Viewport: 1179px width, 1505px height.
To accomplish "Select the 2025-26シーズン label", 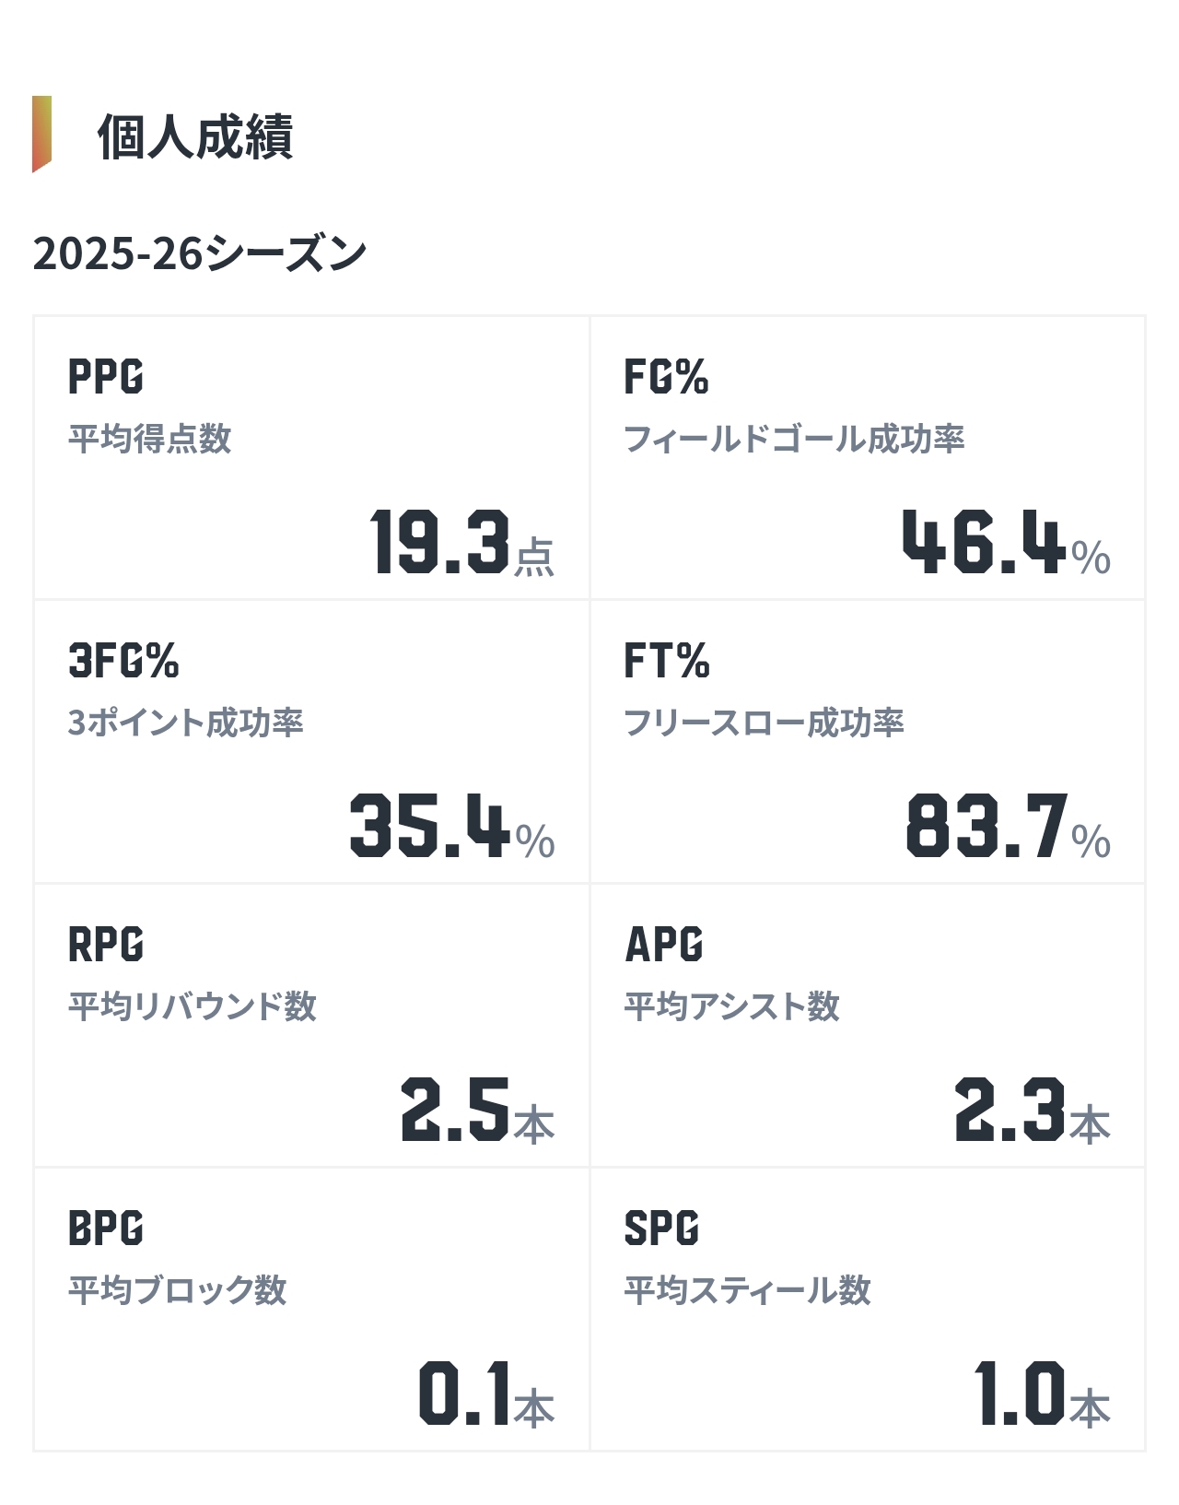I will coord(200,253).
